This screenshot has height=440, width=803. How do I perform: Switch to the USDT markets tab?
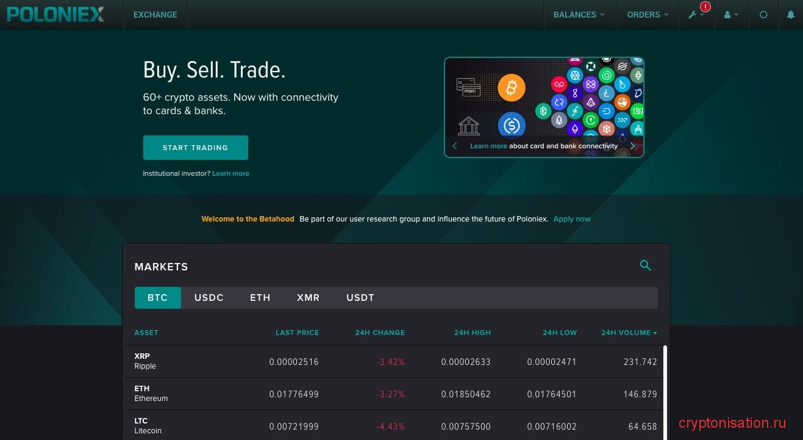click(360, 298)
